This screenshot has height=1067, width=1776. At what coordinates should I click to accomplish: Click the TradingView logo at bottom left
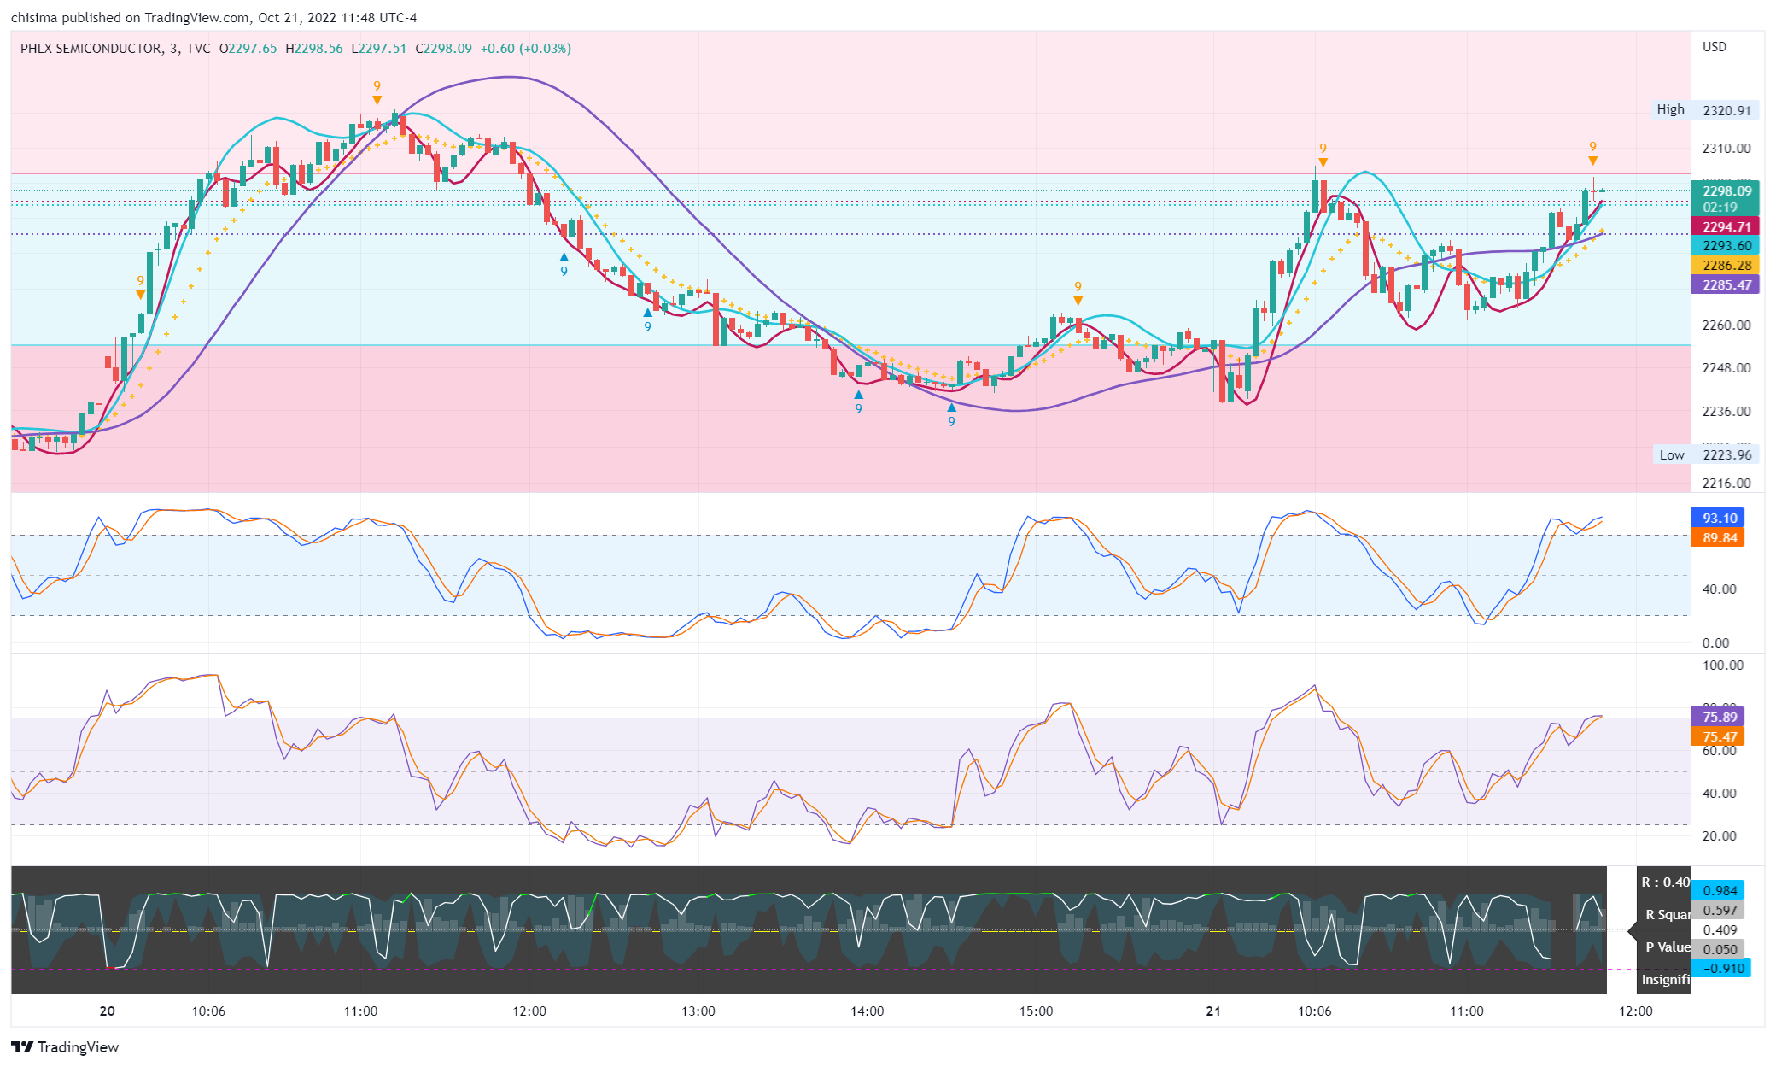point(65,1046)
